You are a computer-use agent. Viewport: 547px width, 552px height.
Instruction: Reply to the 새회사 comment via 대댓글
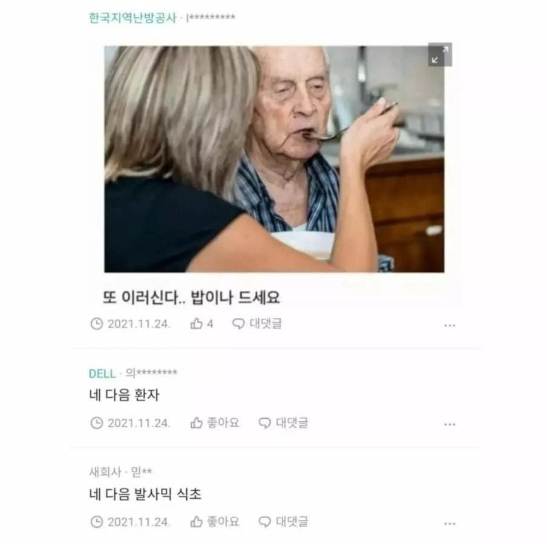(x=283, y=522)
